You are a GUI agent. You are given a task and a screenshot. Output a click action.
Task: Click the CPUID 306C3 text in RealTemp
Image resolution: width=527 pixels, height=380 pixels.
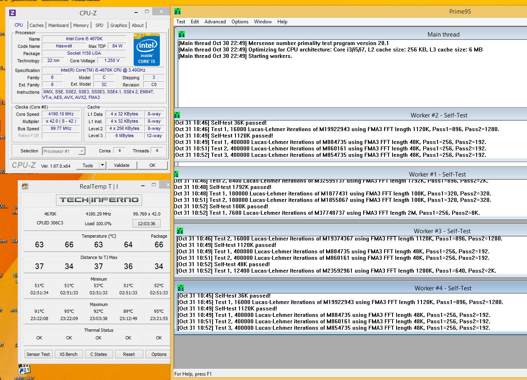50,223
